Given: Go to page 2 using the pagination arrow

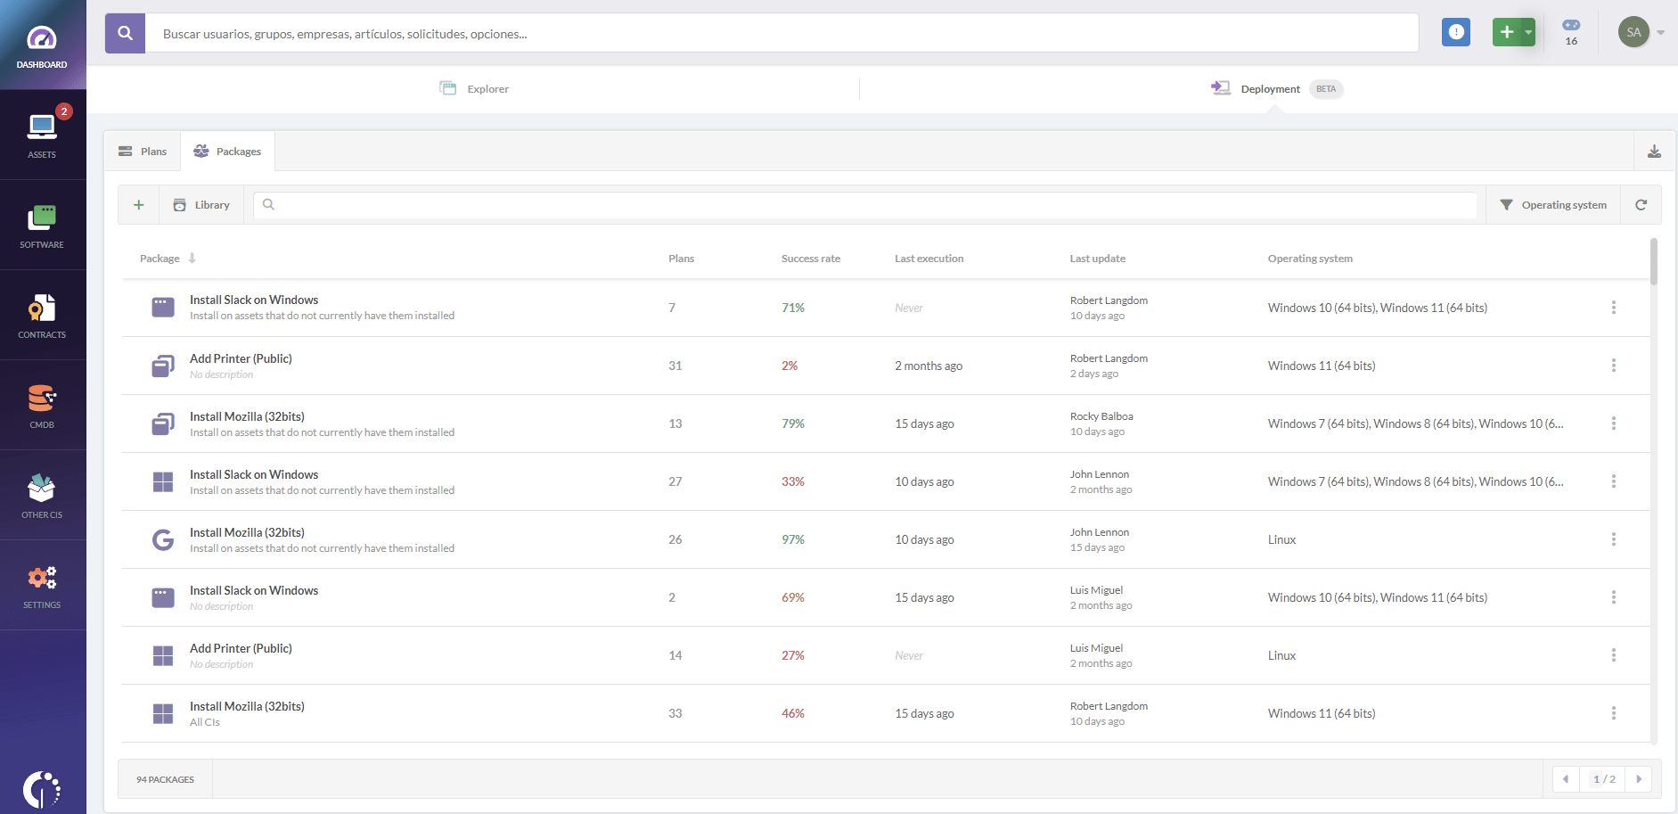Looking at the screenshot, I should tap(1639, 778).
